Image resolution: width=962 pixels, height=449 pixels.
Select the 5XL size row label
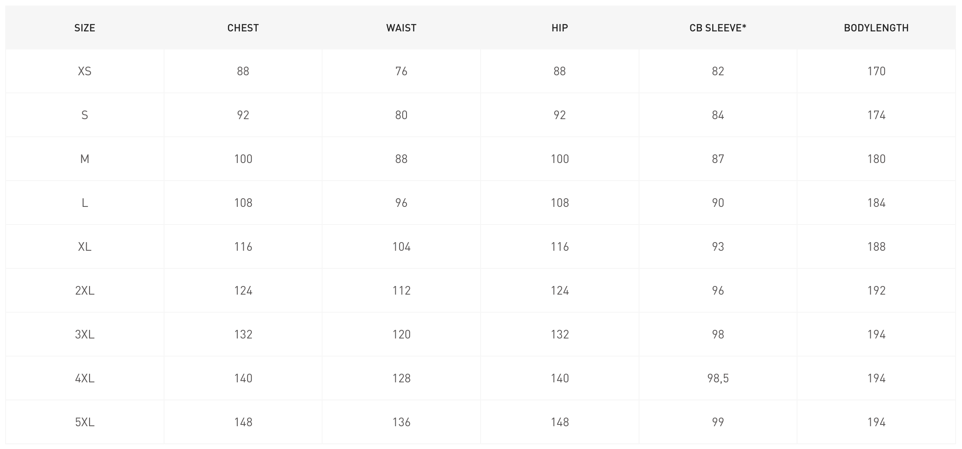click(84, 422)
